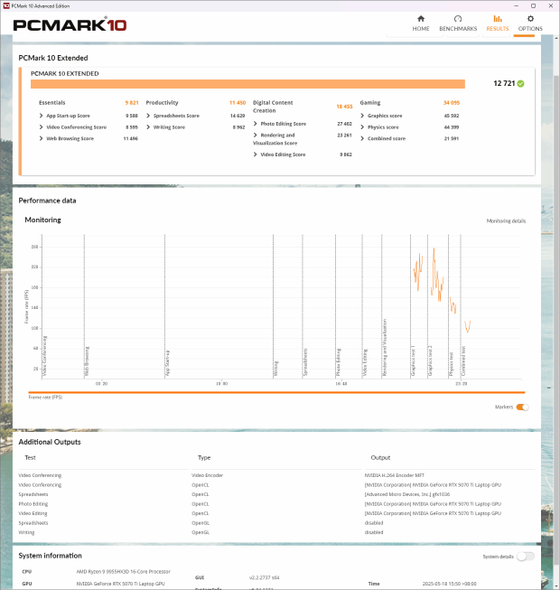The image size is (560, 590).
Task: Expand Photo Editing Score details
Action: tap(256, 124)
